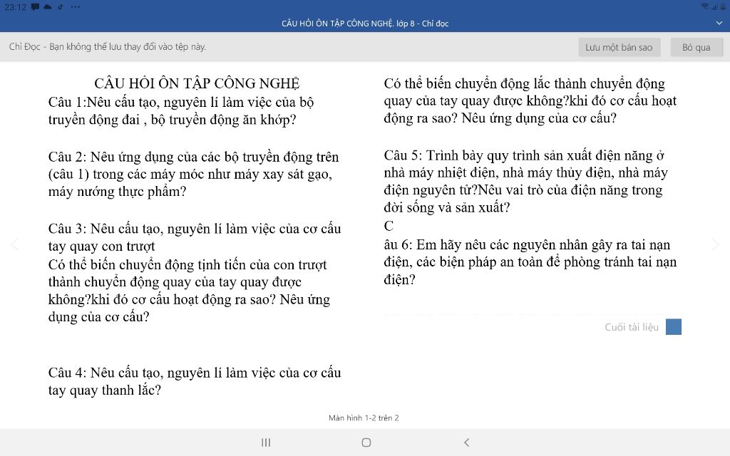Image resolution: width=730 pixels, height=456 pixels.
Task: Click the 'Màn hình 1-2 trên 2' page indicator
Action: [x=364, y=418]
